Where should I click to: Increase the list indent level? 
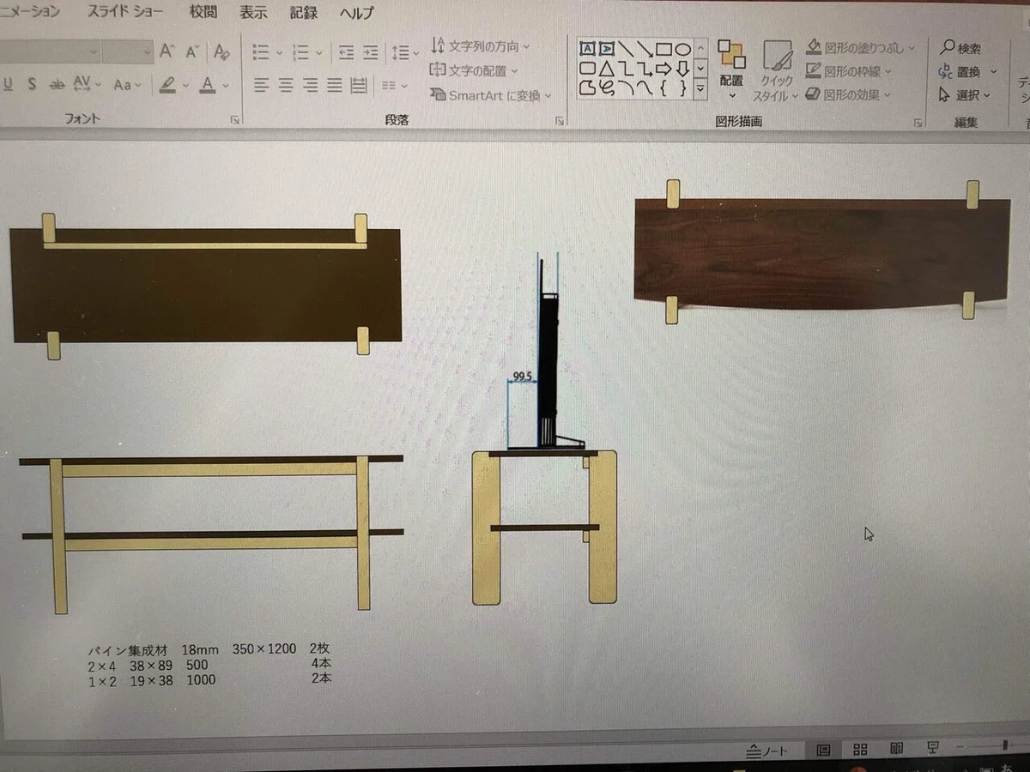(x=370, y=52)
